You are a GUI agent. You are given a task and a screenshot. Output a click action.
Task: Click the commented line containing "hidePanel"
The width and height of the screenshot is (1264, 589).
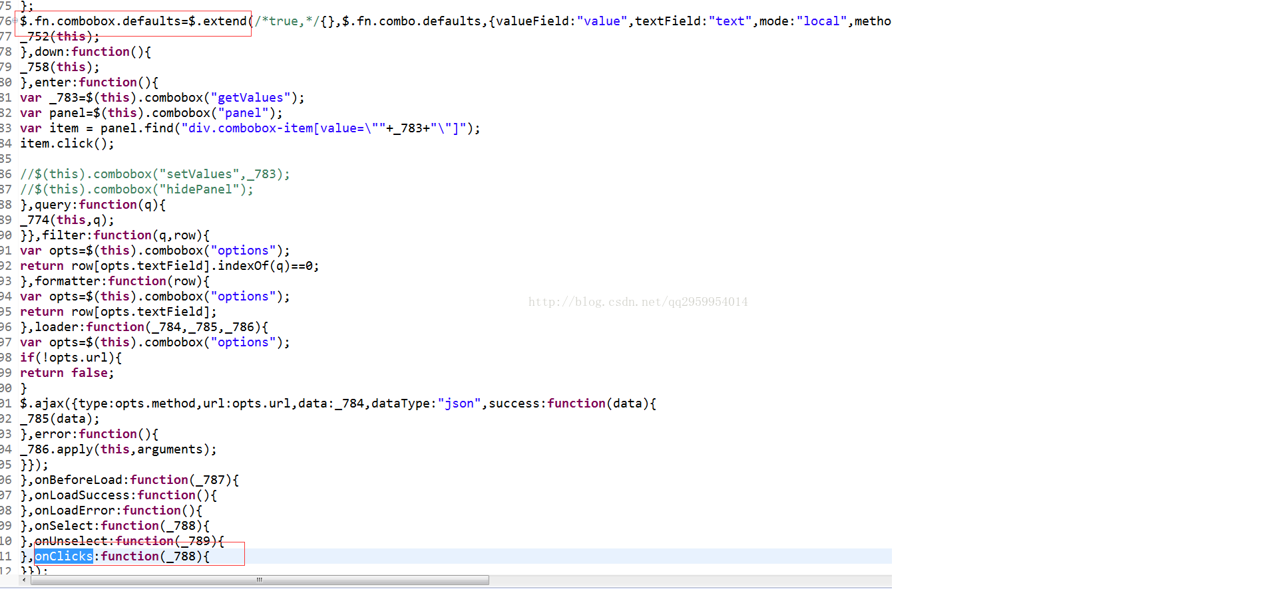coord(137,189)
